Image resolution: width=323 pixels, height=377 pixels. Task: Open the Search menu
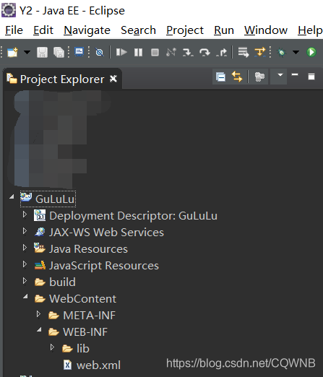click(138, 30)
